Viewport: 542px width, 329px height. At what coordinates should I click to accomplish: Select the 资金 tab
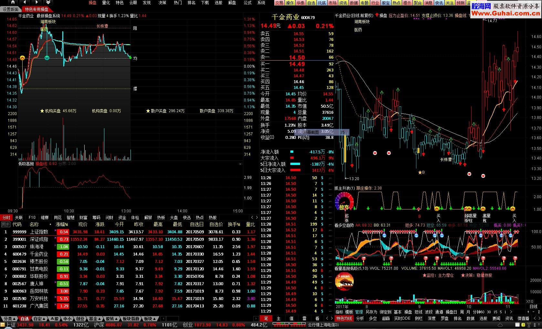pos(122,218)
